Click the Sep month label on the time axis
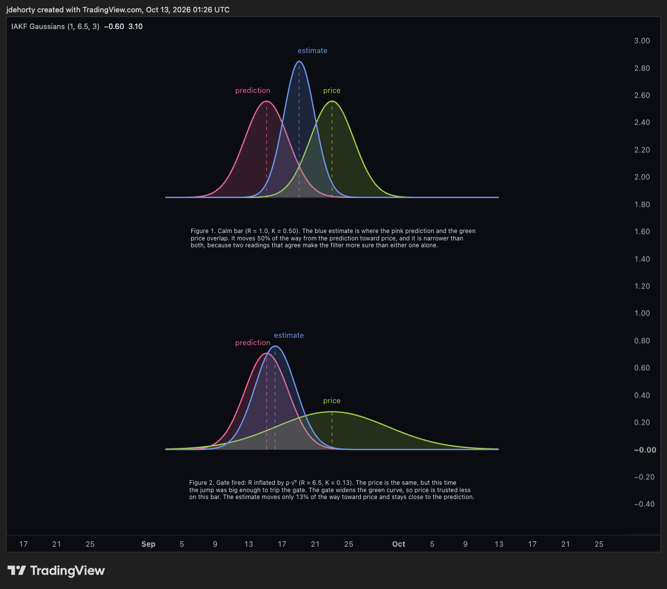 pos(148,544)
